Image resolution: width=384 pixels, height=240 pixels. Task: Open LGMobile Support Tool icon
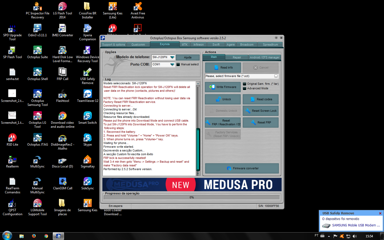coord(37,207)
